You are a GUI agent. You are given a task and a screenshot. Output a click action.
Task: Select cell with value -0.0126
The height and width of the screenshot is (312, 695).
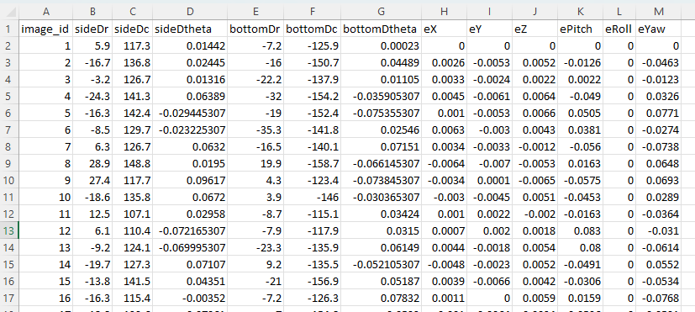click(x=580, y=63)
